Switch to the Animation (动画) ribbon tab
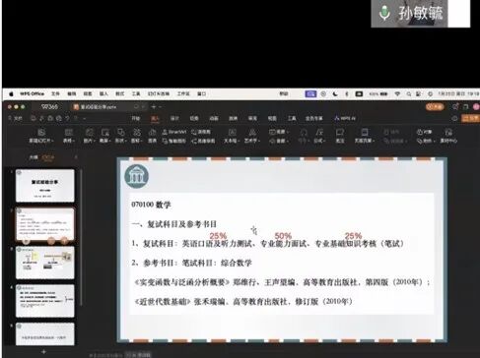This screenshot has height=358, width=480. point(214,118)
